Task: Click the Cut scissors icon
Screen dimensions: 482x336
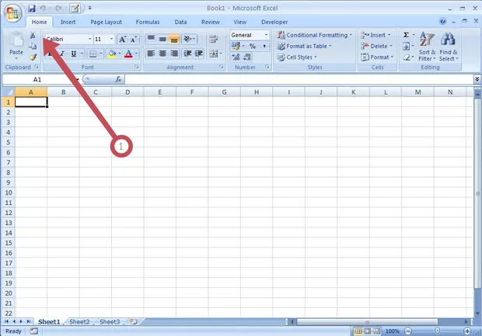Action: pyautogui.click(x=33, y=35)
